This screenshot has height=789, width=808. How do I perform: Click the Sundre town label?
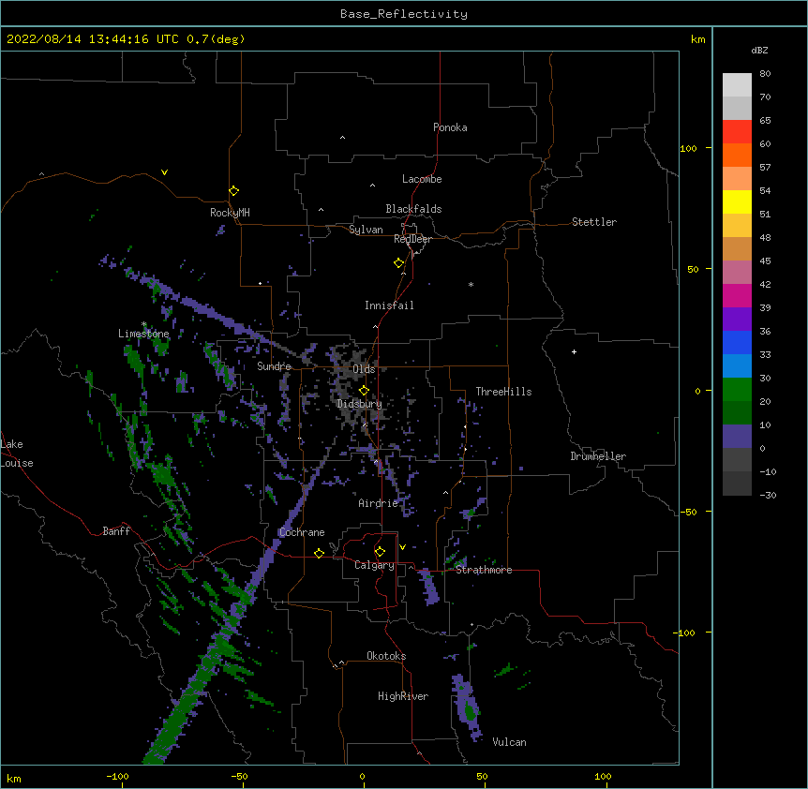click(274, 366)
